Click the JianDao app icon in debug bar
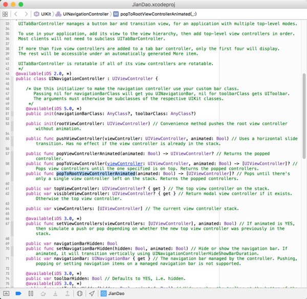307x299 pixels. point(103,293)
